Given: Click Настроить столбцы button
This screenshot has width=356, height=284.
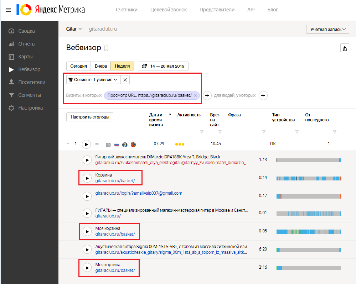Looking at the screenshot, I should click(90, 117).
